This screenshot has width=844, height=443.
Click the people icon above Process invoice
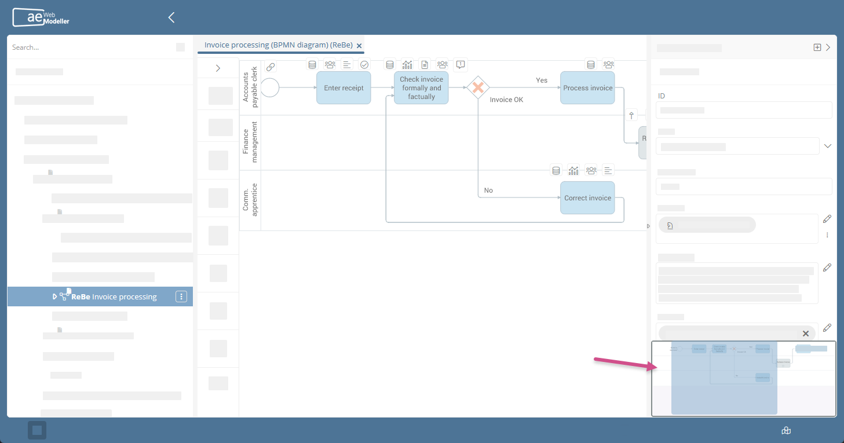[608, 65]
